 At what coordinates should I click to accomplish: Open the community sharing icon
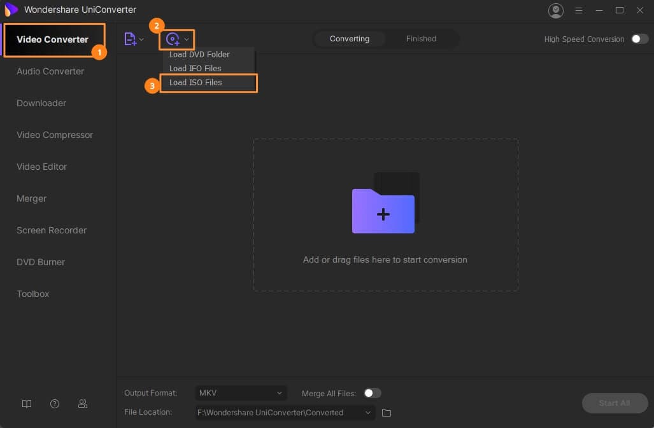click(x=83, y=404)
